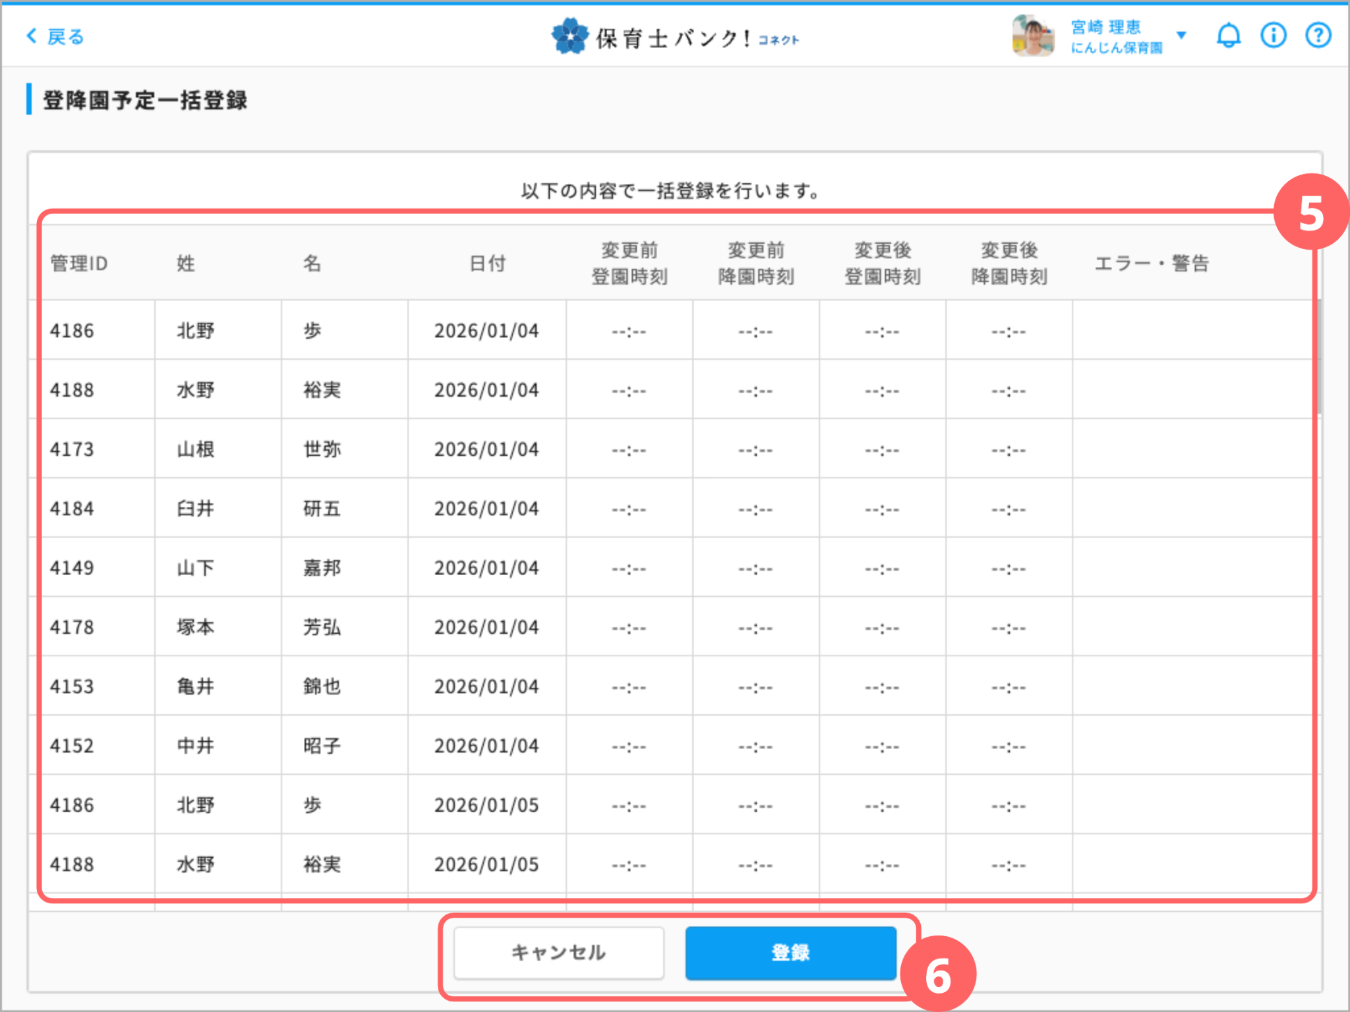1350x1012 pixels.
Task: Click the 宮崎 理恵 username text
Action: pos(1105,27)
